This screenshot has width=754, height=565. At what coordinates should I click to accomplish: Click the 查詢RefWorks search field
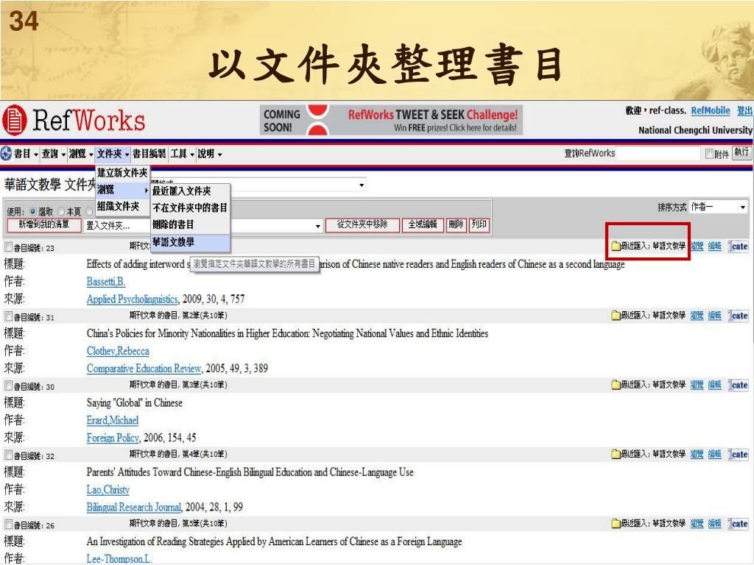[x=658, y=153]
